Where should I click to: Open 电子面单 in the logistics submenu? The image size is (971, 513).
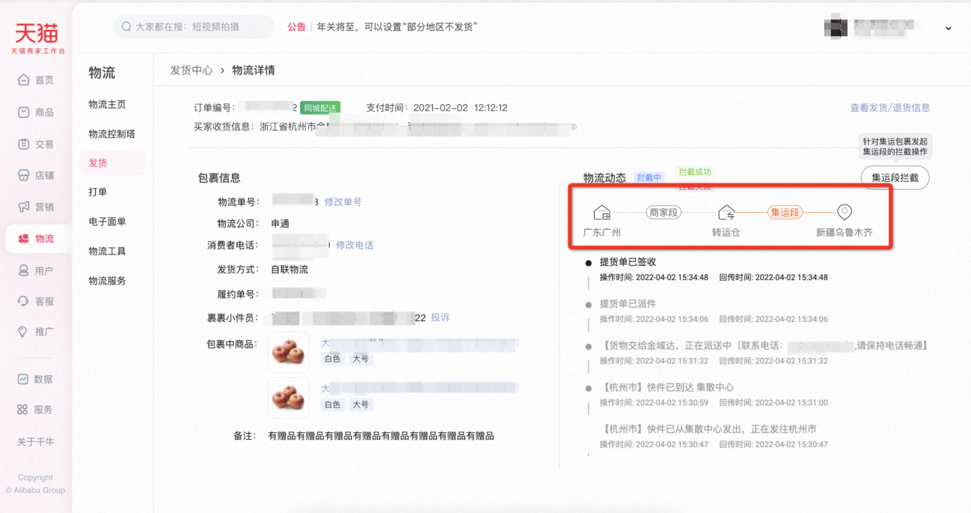tap(107, 222)
